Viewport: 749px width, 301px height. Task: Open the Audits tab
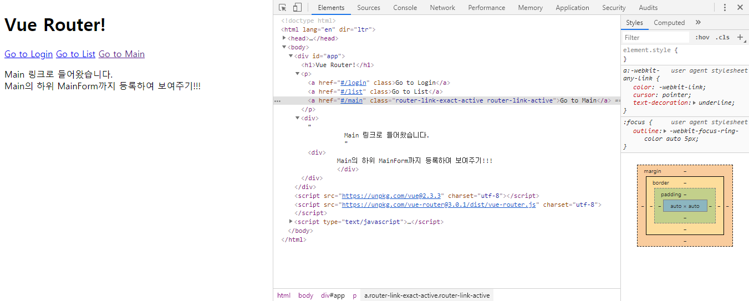pyautogui.click(x=648, y=8)
